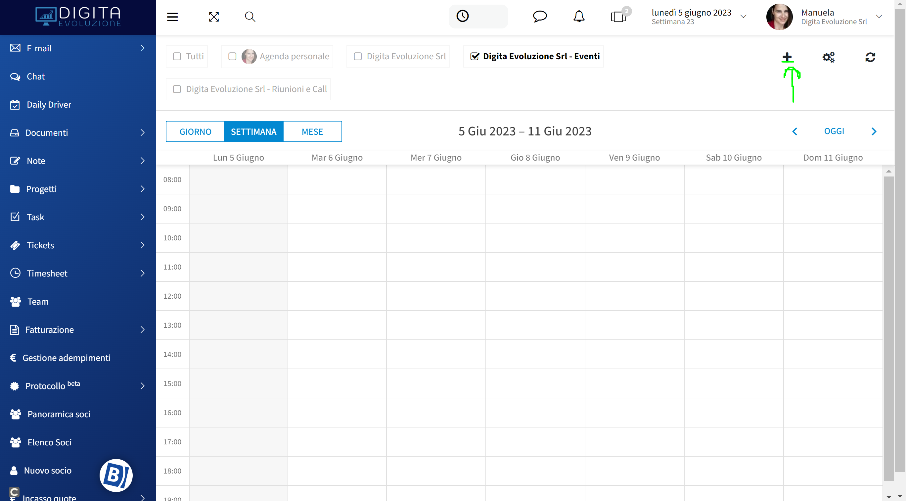Click the Tickets tag icon
Image resolution: width=906 pixels, height=501 pixels.
tap(15, 245)
